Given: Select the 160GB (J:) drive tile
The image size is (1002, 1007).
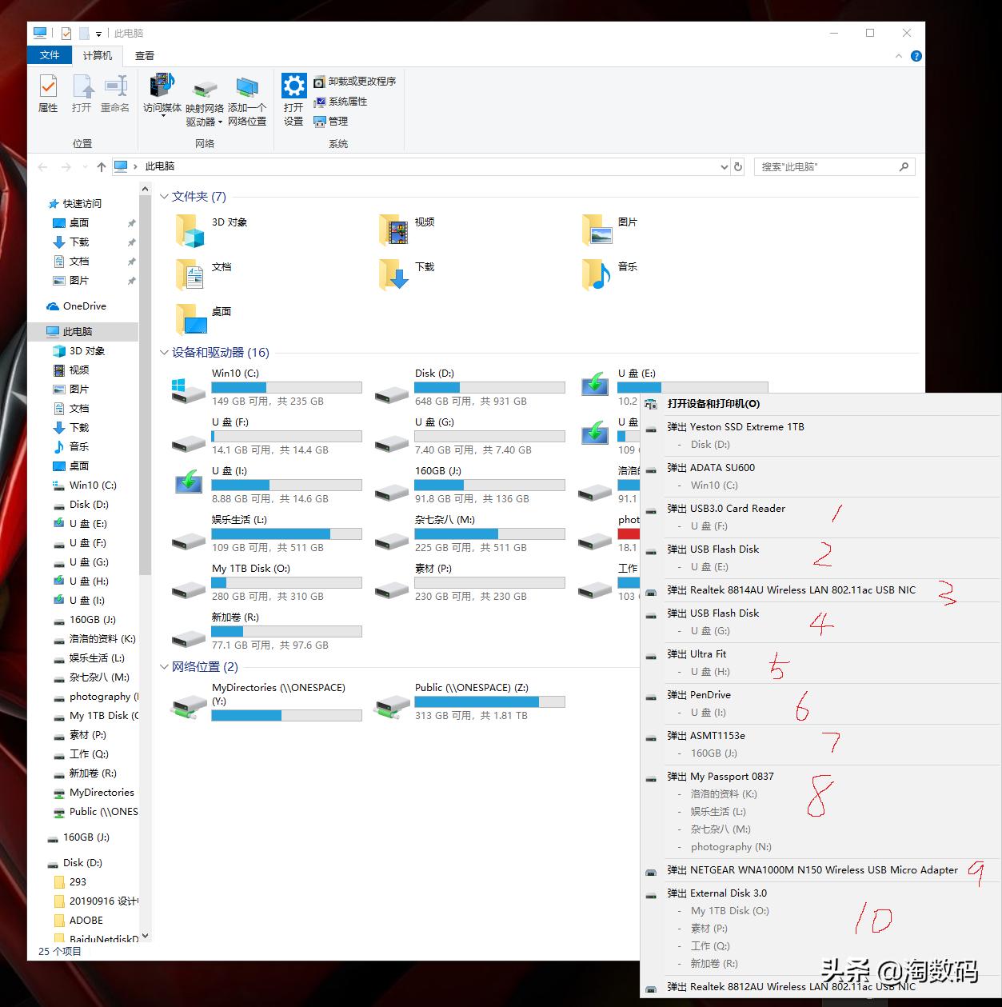Looking at the screenshot, I should (x=470, y=485).
